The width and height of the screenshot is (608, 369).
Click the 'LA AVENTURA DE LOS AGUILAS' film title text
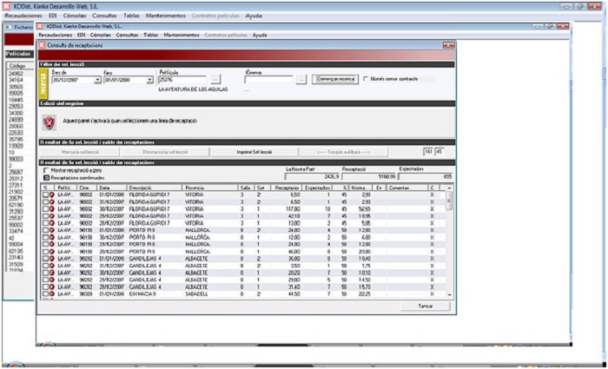194,89
